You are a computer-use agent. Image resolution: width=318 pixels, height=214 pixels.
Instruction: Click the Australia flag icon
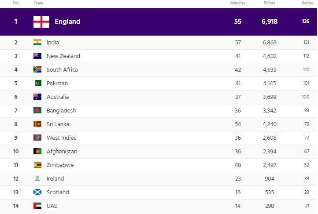tap(37, 97)
